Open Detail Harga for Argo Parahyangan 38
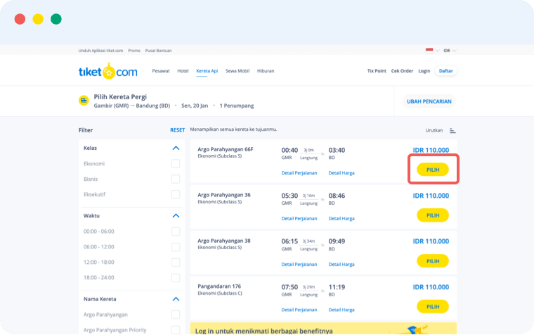The height and width of the screenshot is (335, 534). pyautogui.click(x=341, y=265)
